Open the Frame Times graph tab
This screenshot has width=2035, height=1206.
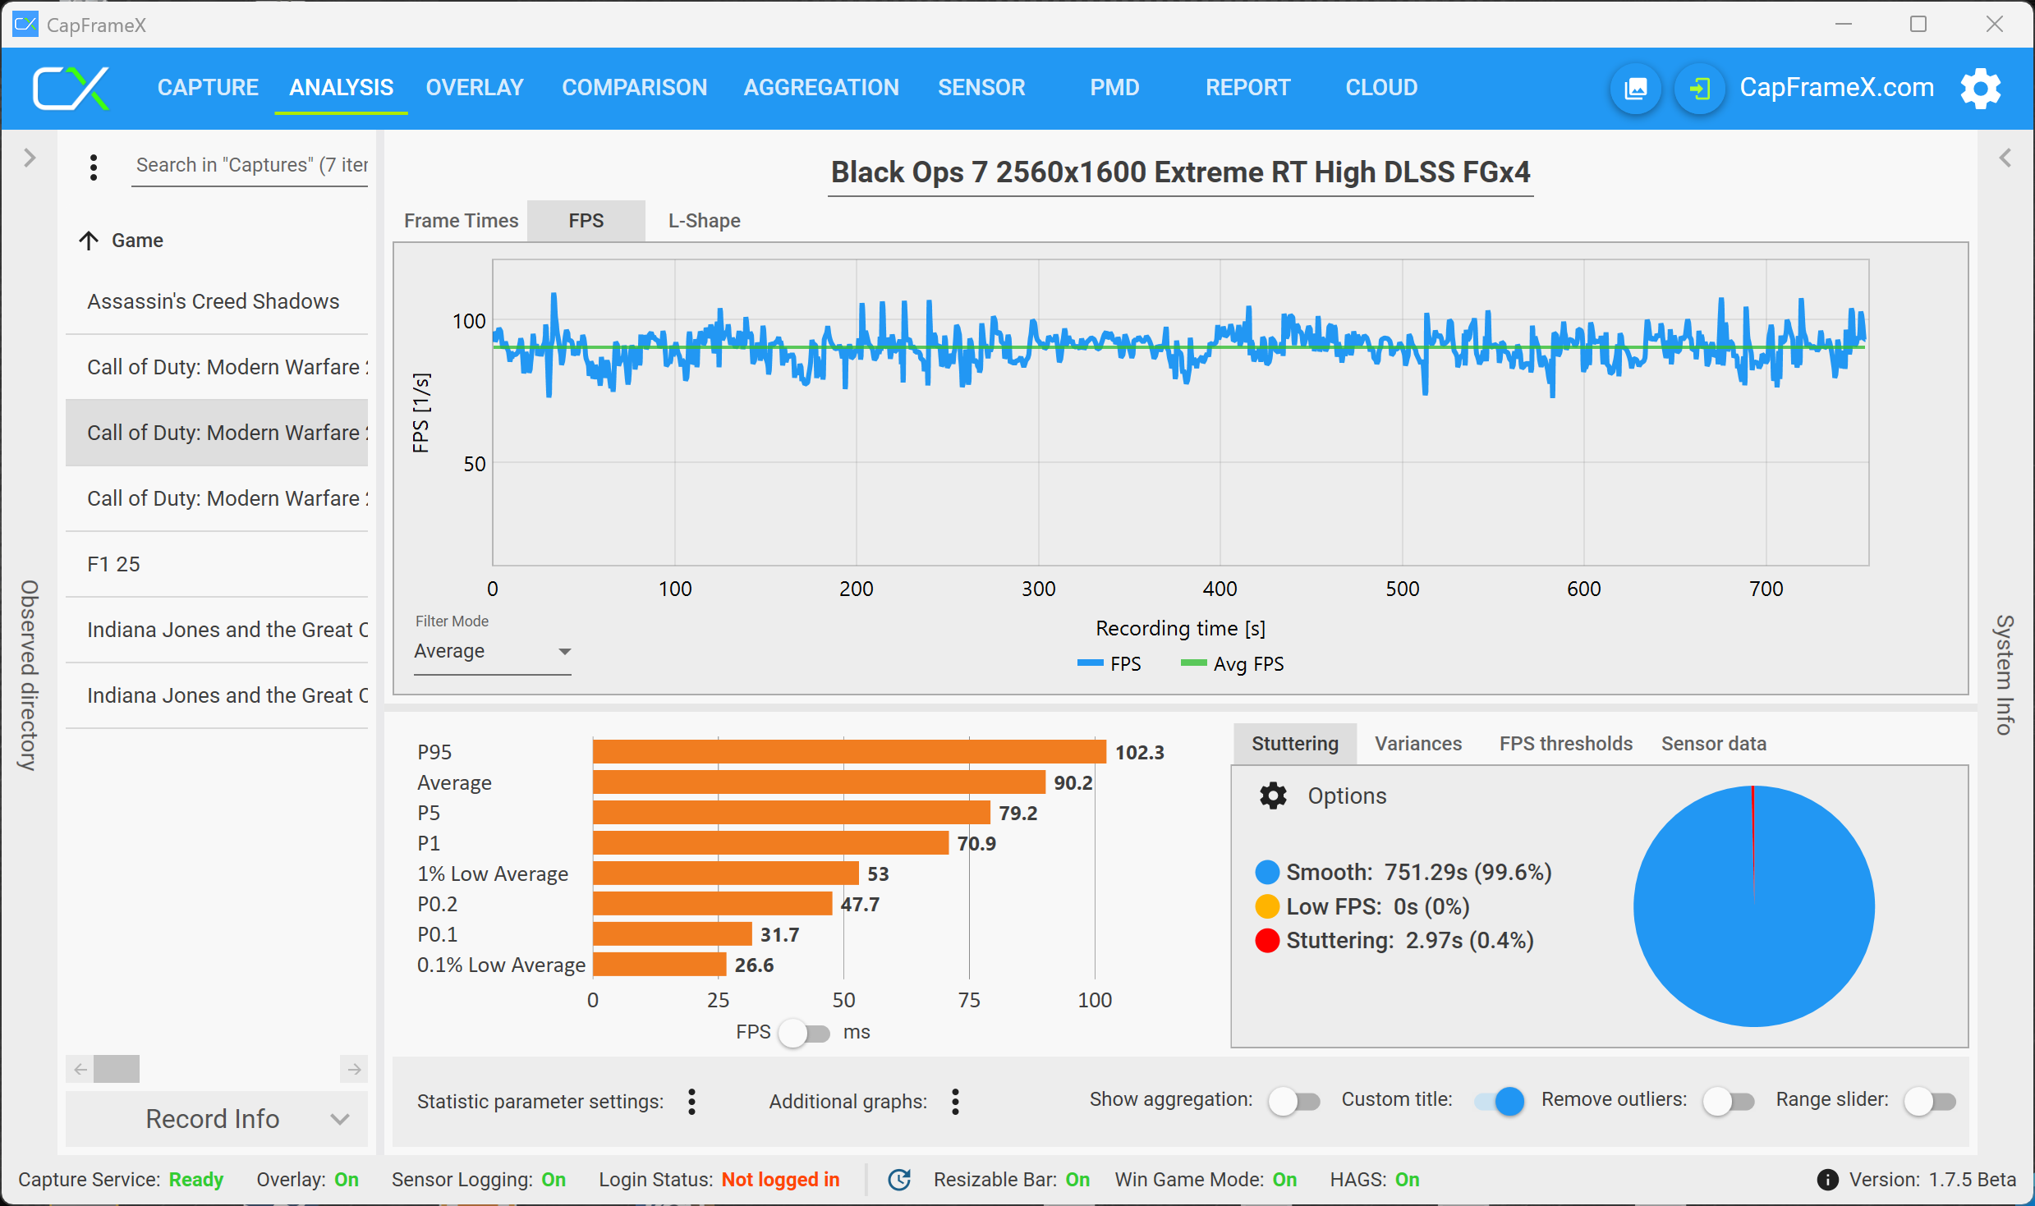[x=461, y=221]
